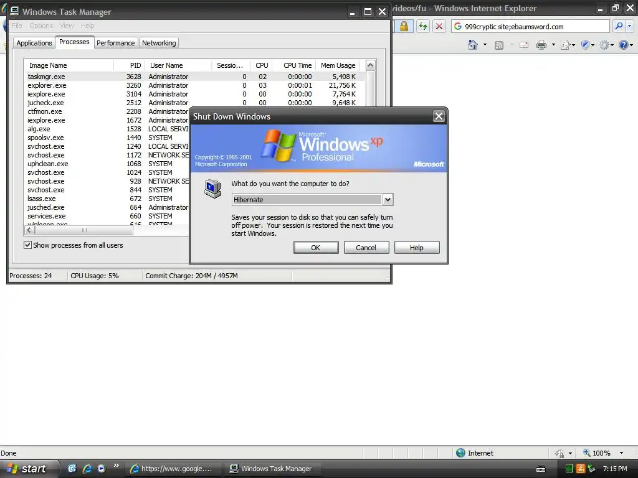638x478 pixels.
Task: Switch to the Applications tab
Action: tap(34, 43)
